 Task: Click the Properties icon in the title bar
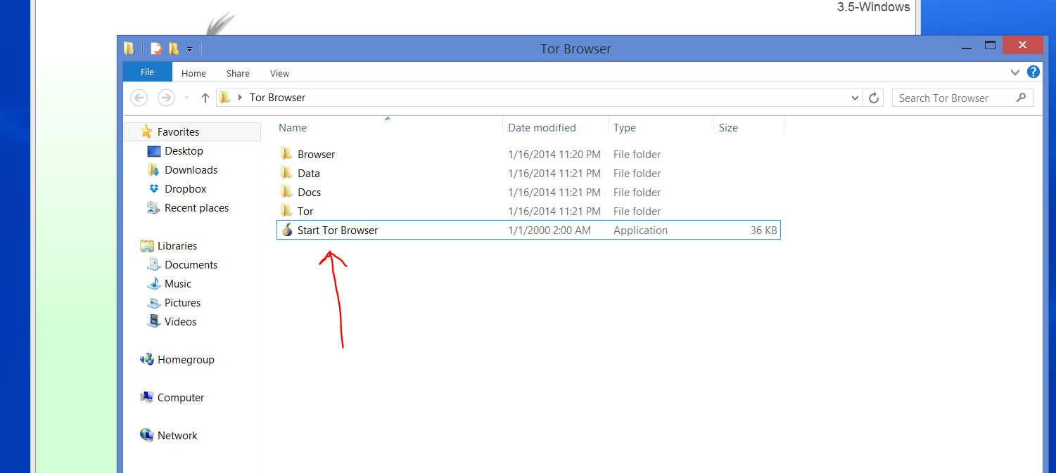tap(156, 48)
